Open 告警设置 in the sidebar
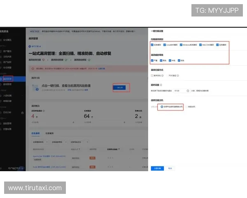The height and width of the screenshot is (198, 247). pyautogui.click(x=7, y=129)
